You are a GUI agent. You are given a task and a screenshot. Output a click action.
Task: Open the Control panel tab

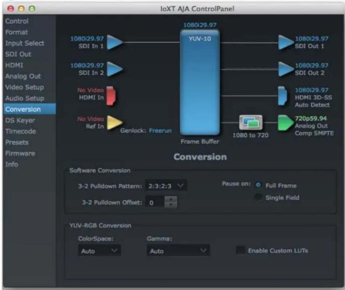coord(17,21)
